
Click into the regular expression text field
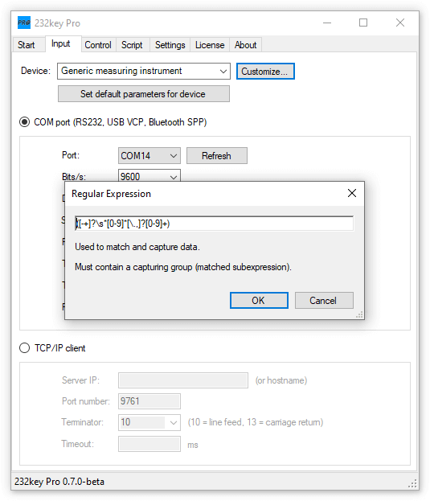click(215, 224)
